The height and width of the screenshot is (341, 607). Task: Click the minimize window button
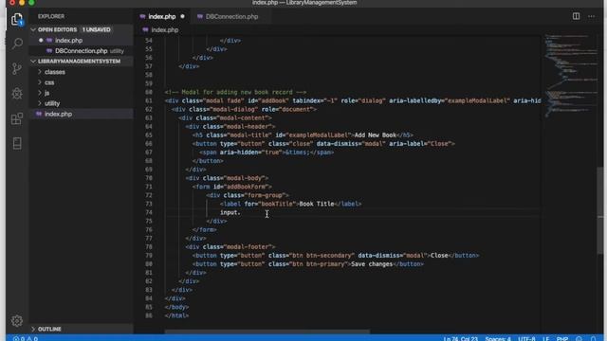[22, 2]
